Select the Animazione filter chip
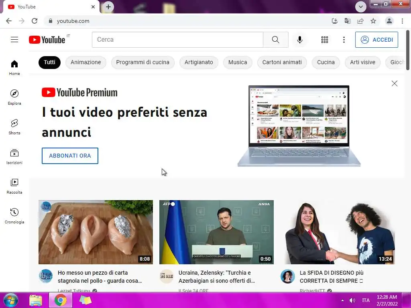 tap(86, 62)
